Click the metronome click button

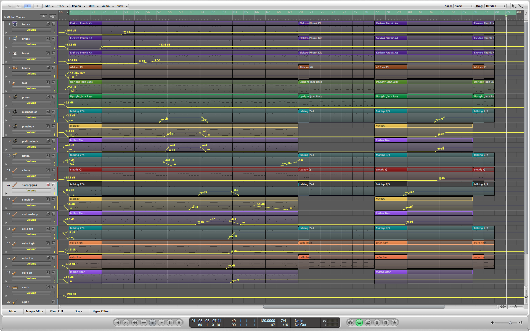pyautogui.click(x=394, y=322)
